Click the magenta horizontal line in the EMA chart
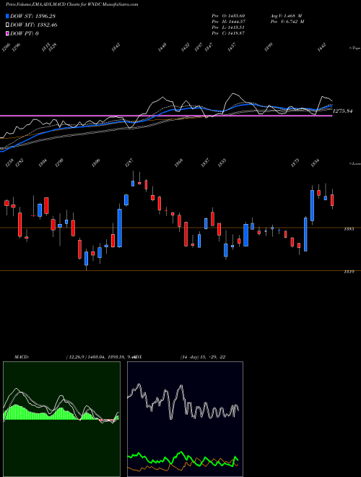Viewport: 361px width, 477px height. click(166, 116)
